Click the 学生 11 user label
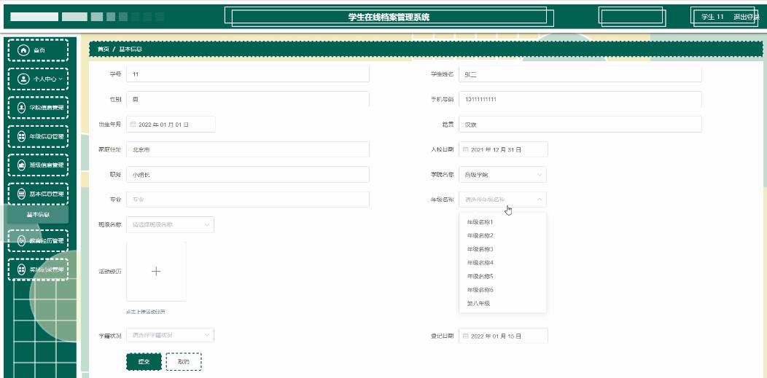 point(712,17)
